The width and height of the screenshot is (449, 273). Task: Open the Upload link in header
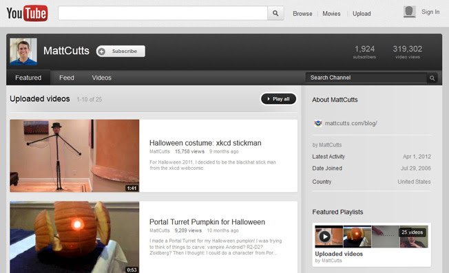click(362, 14)
